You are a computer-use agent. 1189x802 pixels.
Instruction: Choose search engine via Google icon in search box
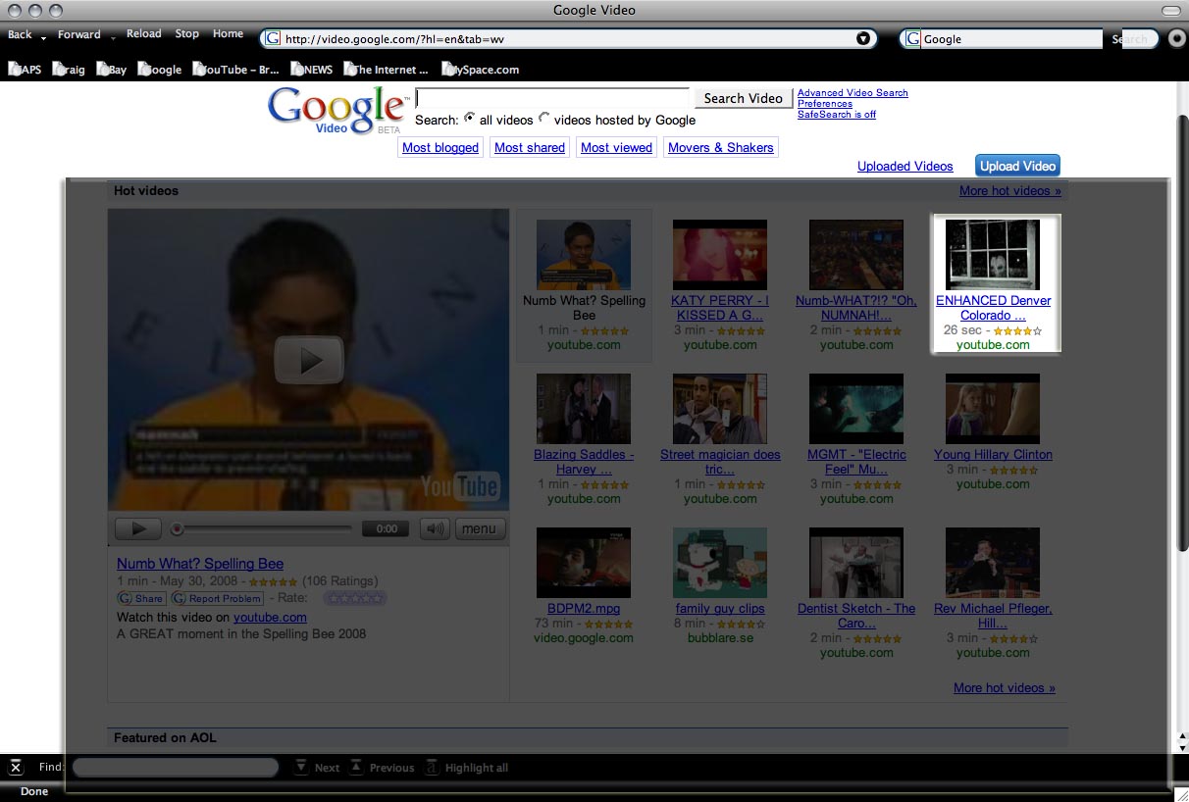click(x=913, y=39)
